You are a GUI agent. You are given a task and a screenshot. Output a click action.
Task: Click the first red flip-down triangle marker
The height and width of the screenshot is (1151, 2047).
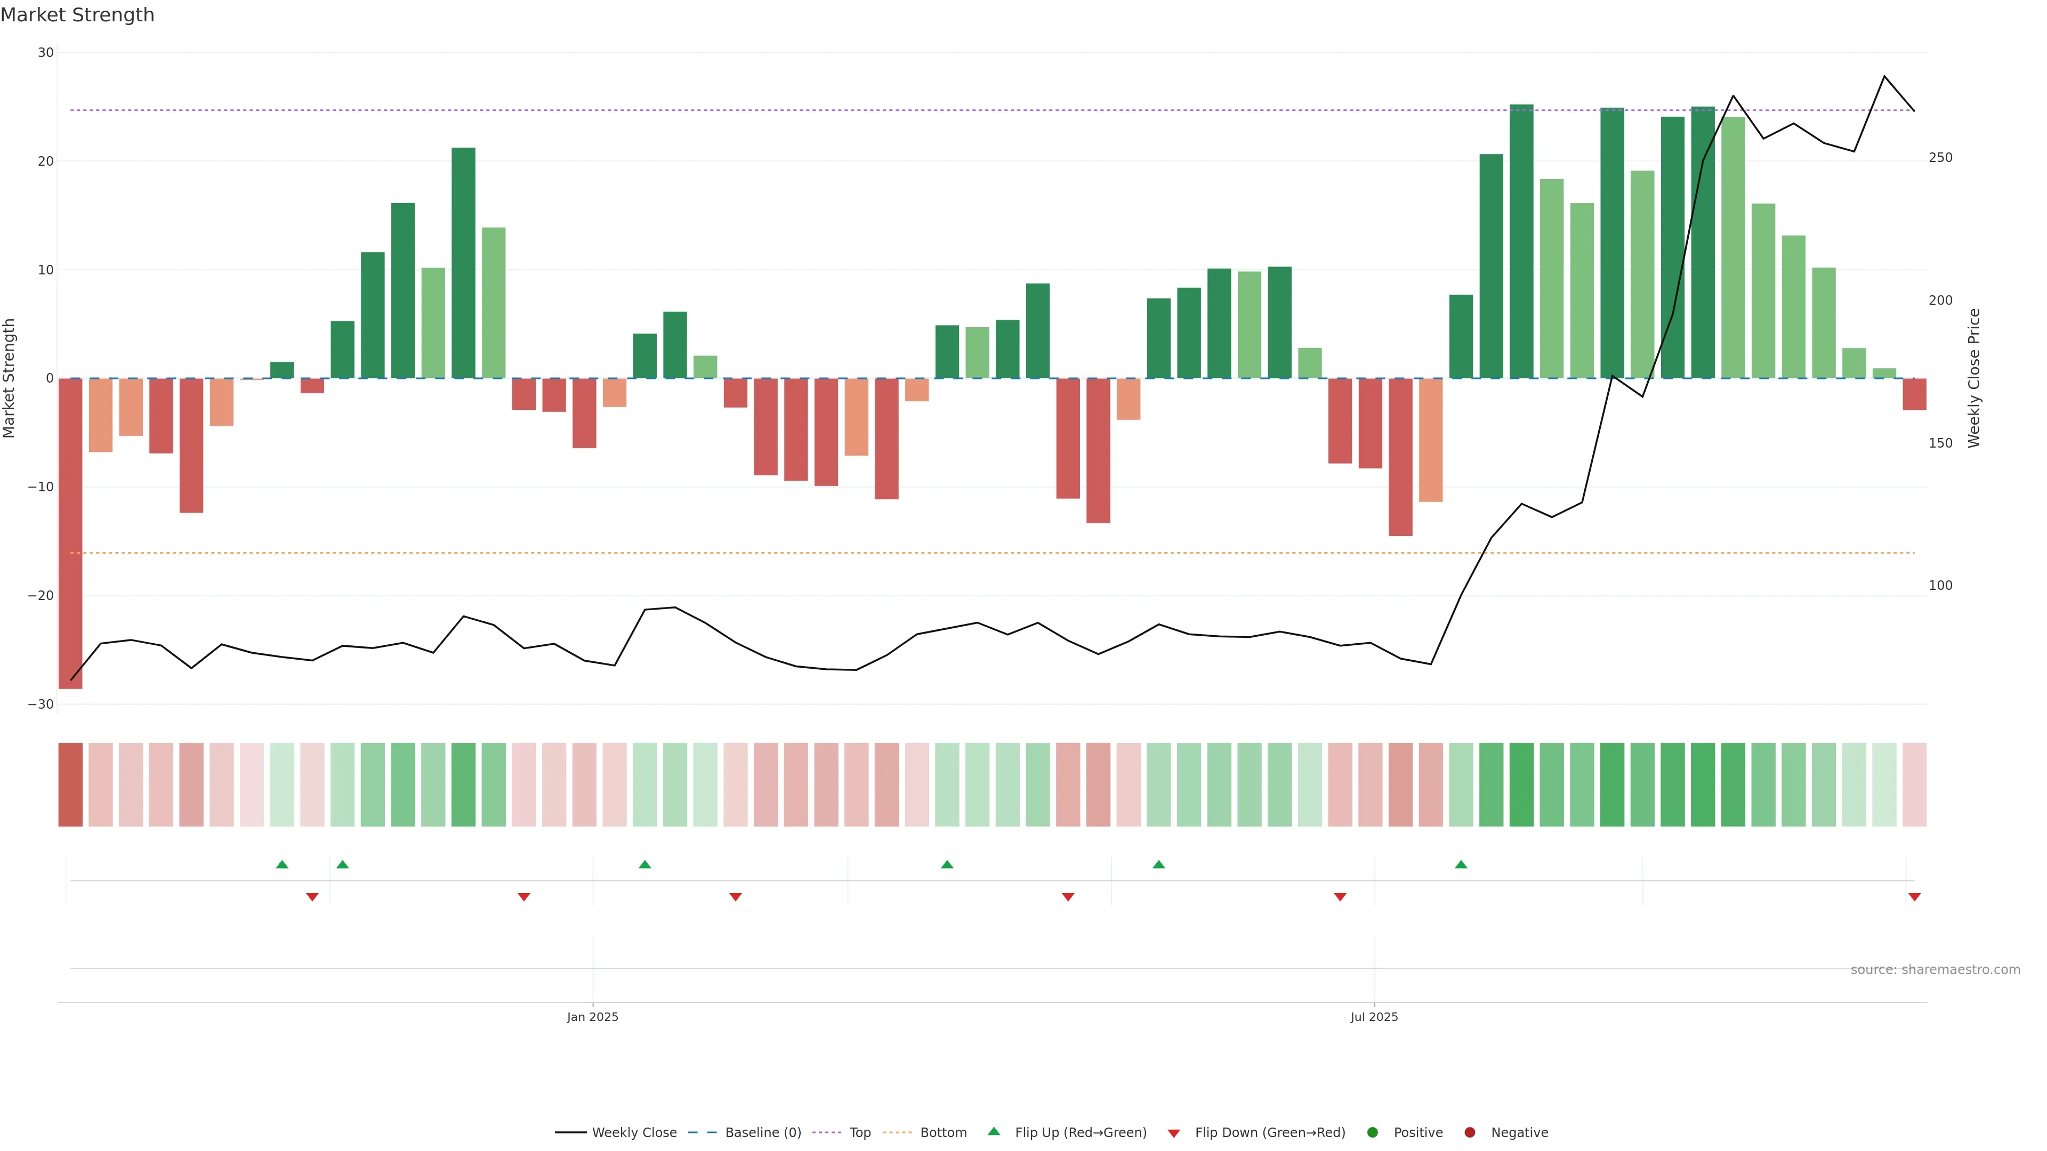(x=312, y=897)
